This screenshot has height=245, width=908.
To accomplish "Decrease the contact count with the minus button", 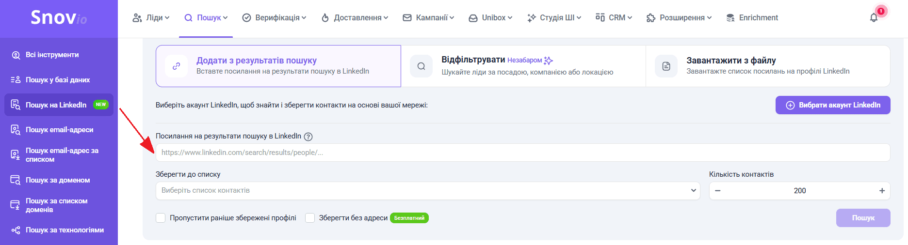I will click(718, 191).
